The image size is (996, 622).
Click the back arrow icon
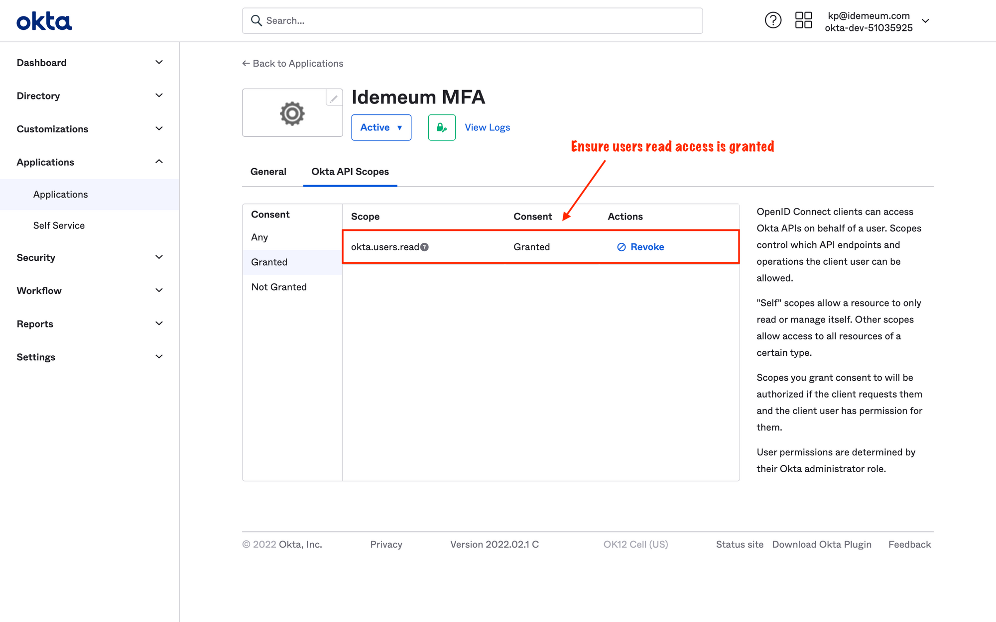[x=246, y=63]
